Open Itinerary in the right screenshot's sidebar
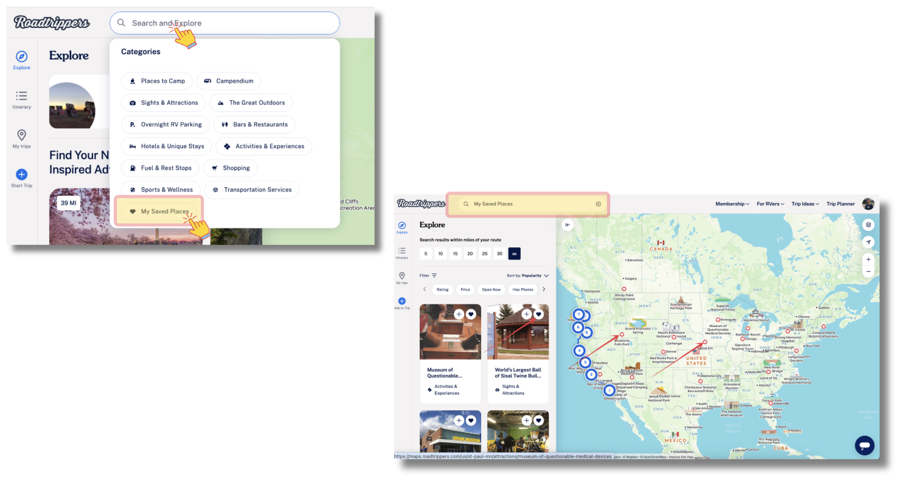The width and height of the screenshot is (899, 479). pos(402,253)
